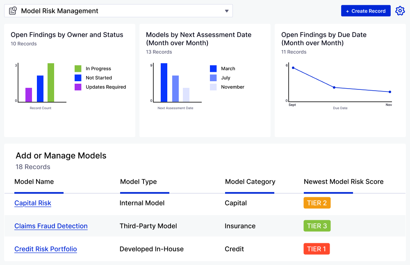The height and width of the screenshot is (265, 410).
Task: Click the November legend color swatch
Action: tap(213, 87)
